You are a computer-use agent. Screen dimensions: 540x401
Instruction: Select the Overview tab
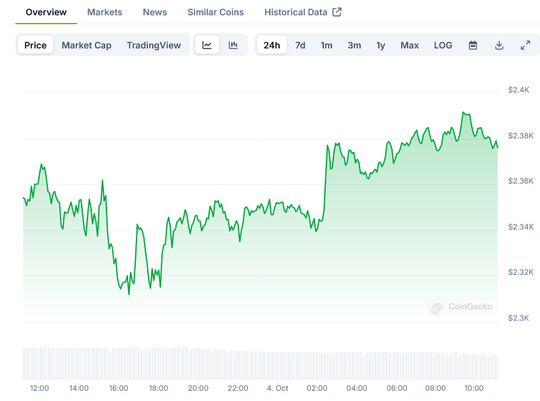click(x=46, y=12)
